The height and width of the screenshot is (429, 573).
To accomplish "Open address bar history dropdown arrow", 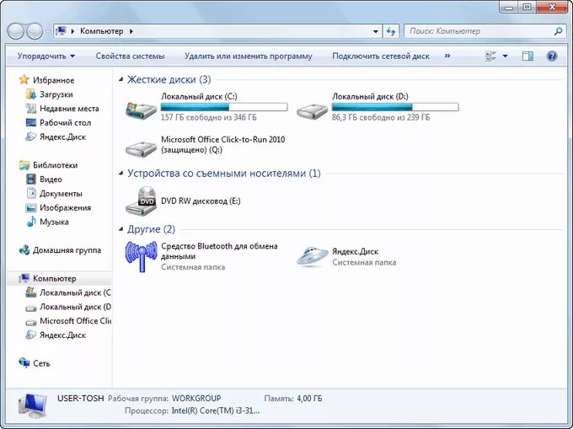I will 375,31.
